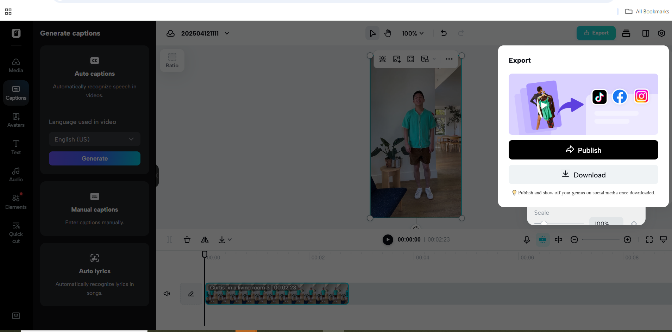Undo the last action

click(x=444, y=33)
